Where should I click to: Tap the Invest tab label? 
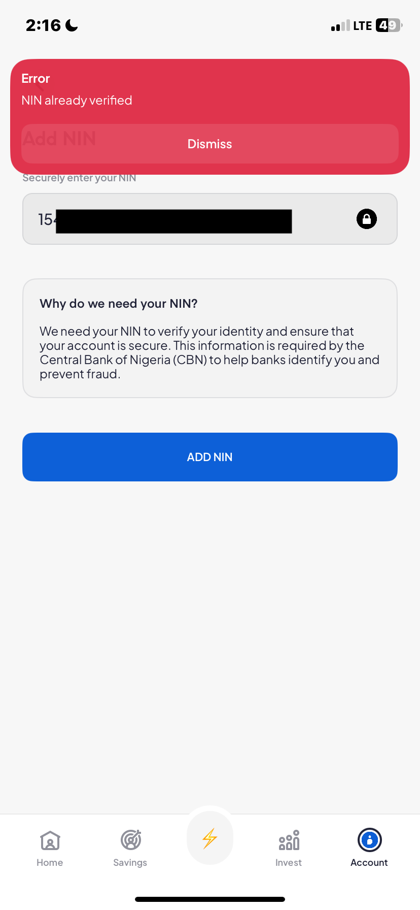pos(289,862)
